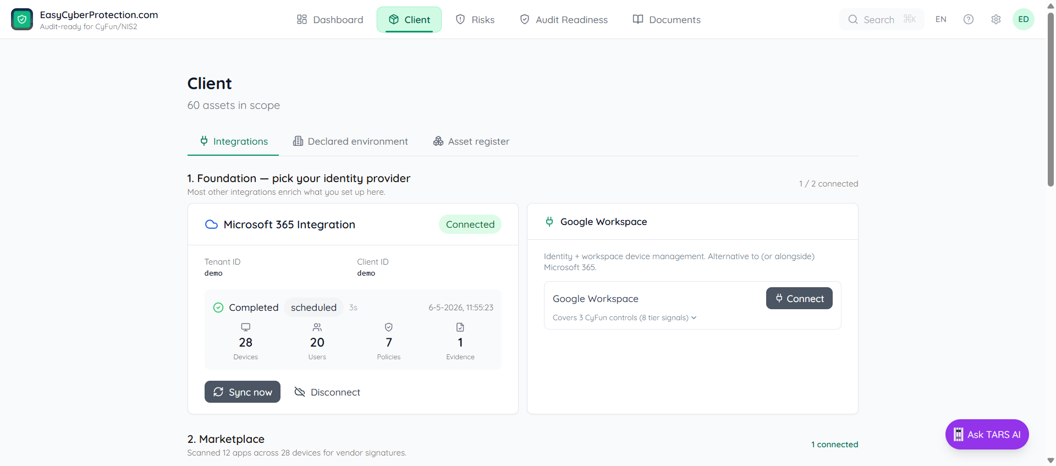This screenshot has height=466, width=1056.
Task: Click the 'Microsoft 365 Integration' card title
Action: tap(289, 224)
